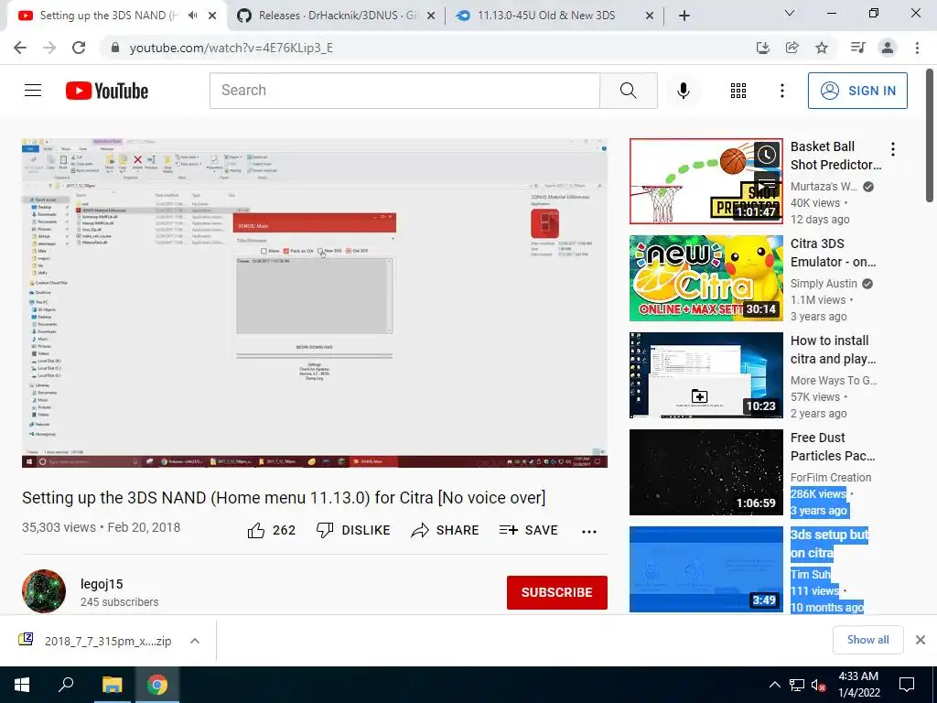Screen dimensions: 937x703
Task: Mute the tab via speaker icon
Action: 192,16
